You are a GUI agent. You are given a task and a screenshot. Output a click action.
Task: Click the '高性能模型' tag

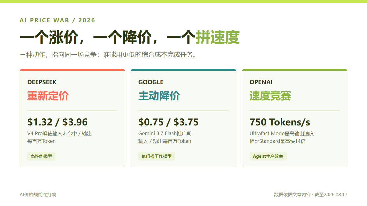[41, 156]
